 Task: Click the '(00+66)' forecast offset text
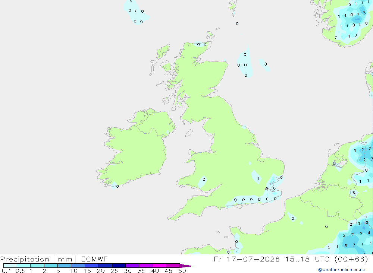click(351, 259)
